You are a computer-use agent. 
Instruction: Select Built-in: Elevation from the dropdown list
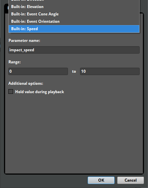tap(74, 7)
